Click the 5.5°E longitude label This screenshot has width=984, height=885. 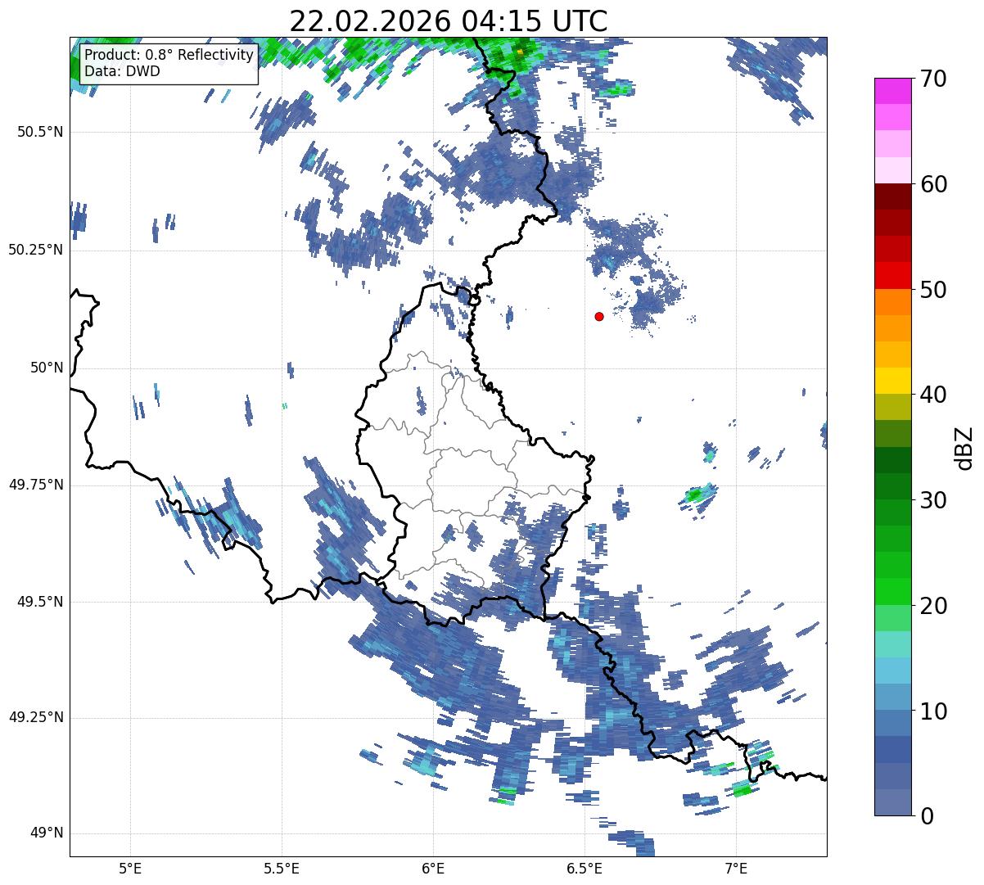[282, 868]
